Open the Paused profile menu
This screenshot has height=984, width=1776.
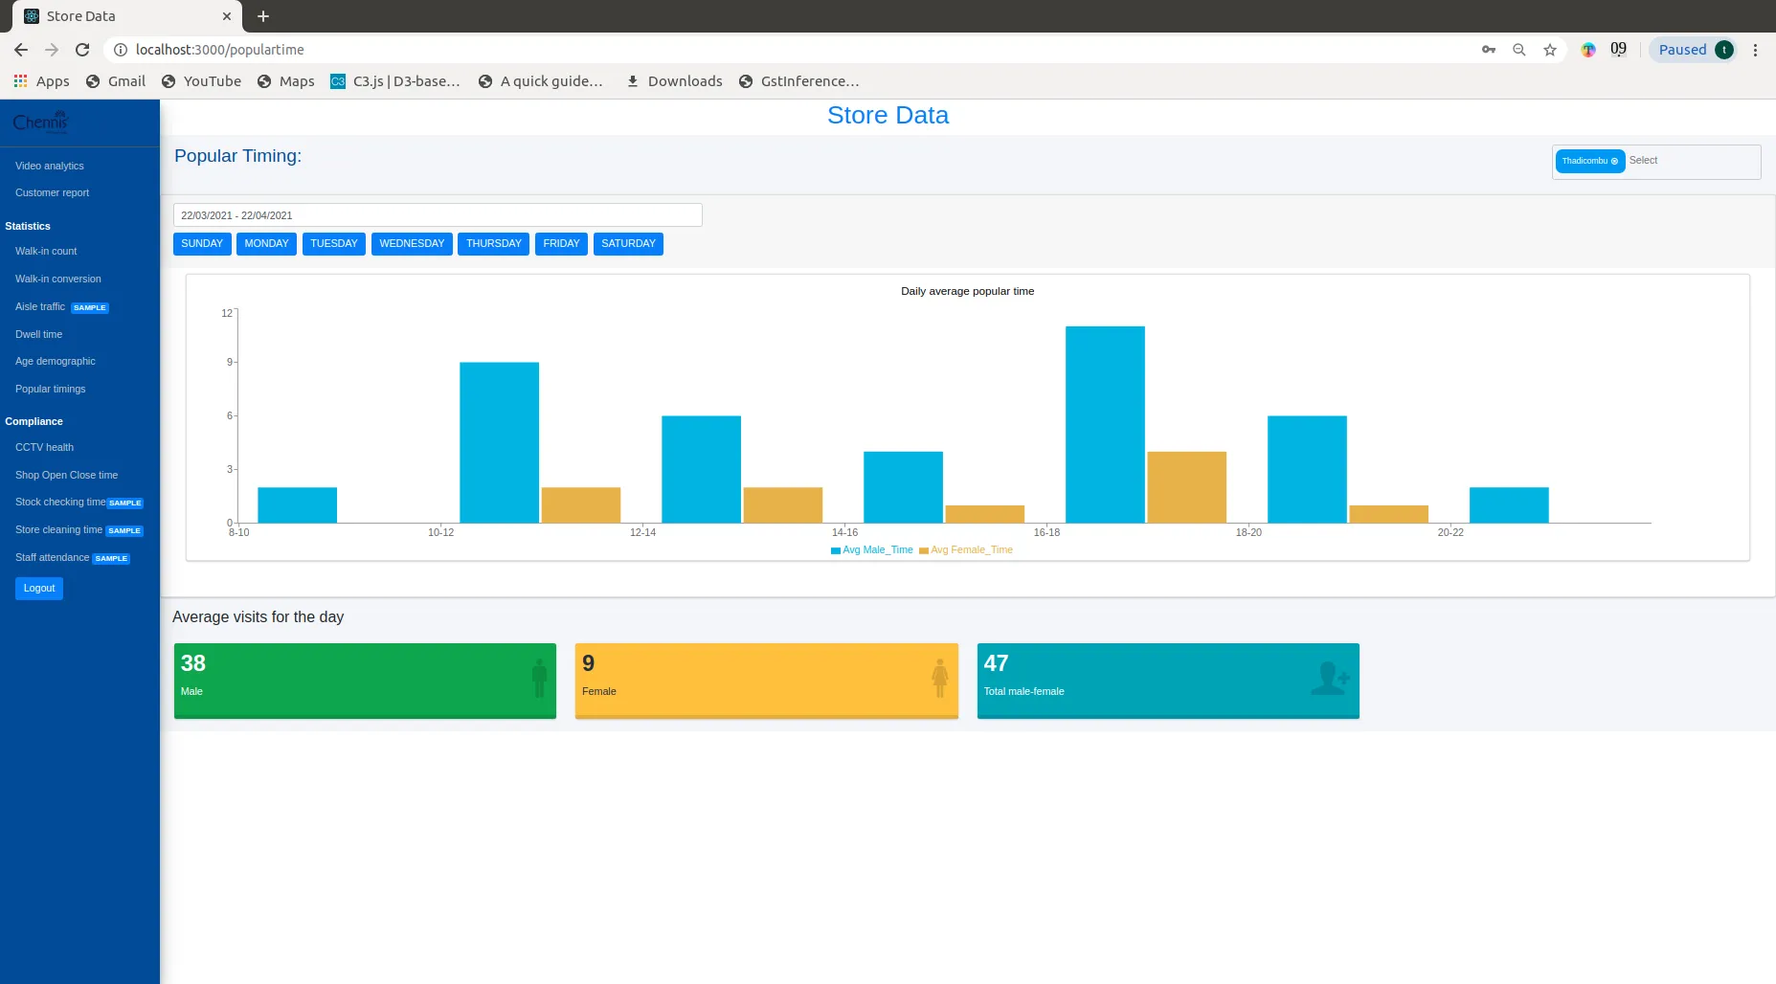coord(1693,50)
